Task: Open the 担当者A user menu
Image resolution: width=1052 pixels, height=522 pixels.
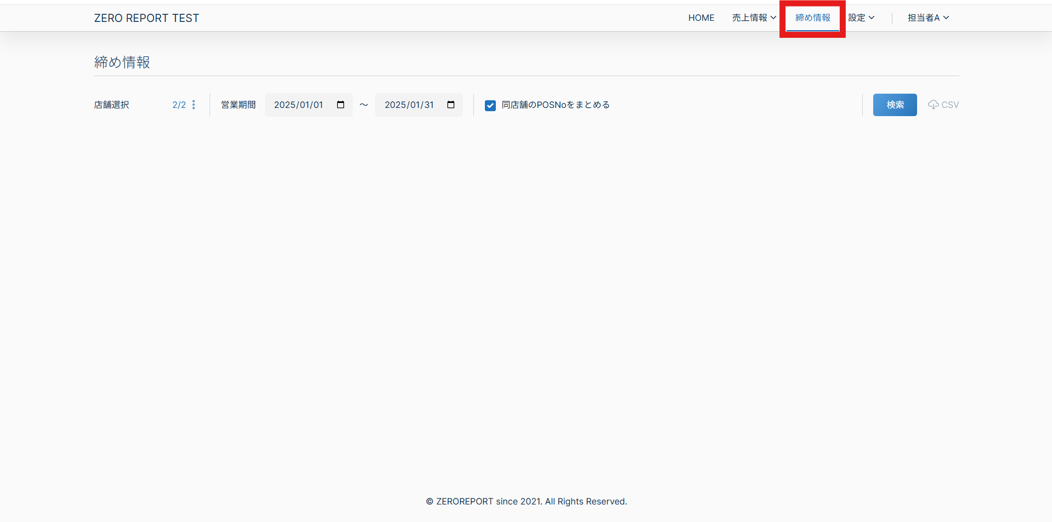Action: click(924, 18)
